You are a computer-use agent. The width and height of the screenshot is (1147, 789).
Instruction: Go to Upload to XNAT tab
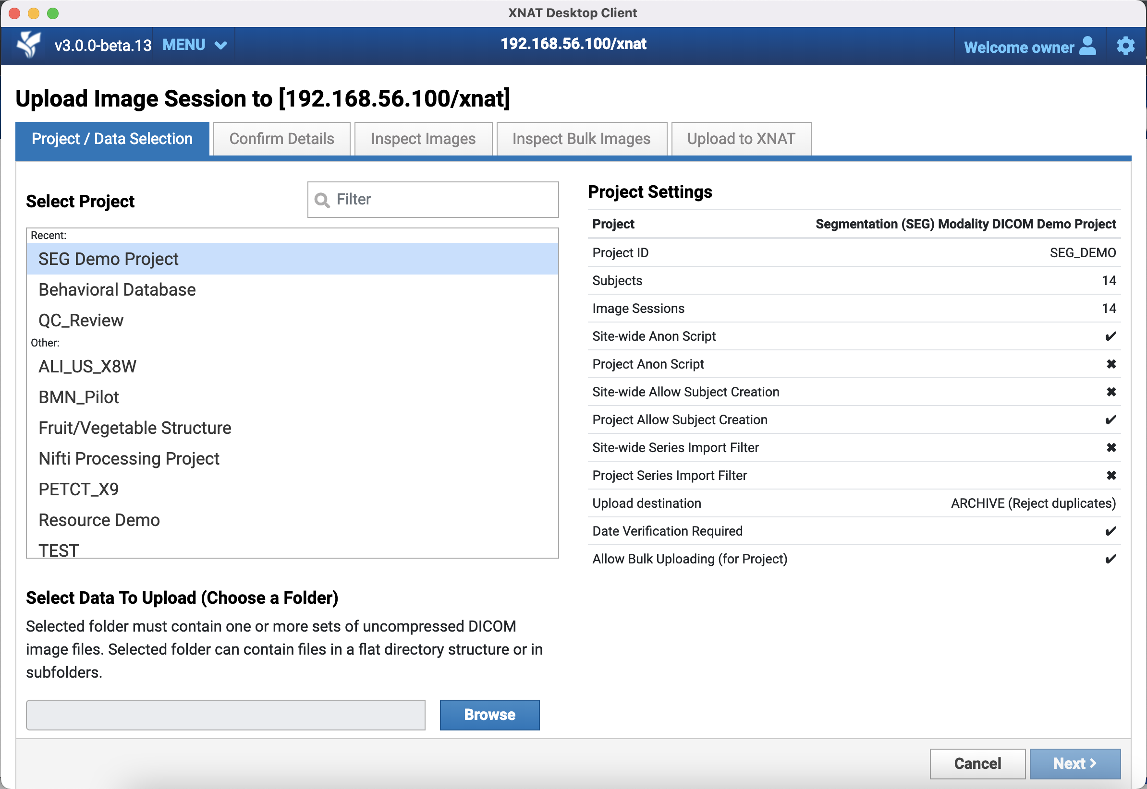point(741,139)
